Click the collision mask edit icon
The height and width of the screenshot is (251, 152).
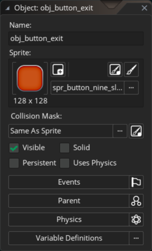pyautogui.click(x=136, y=131)
